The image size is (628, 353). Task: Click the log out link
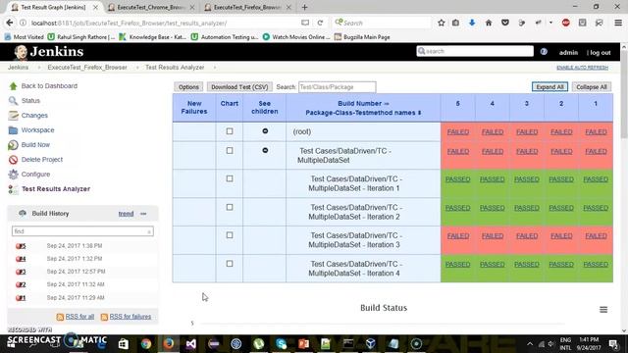coord(600,52)
